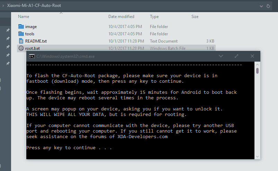Click the root.bat gear icon

pos(21,48)
